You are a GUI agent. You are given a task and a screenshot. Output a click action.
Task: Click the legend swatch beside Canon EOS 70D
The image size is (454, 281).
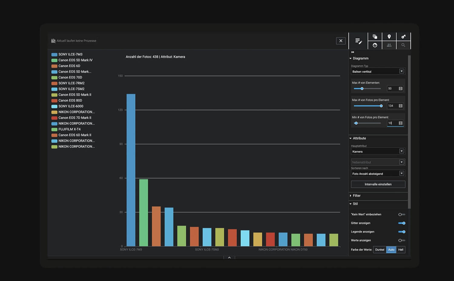(x=54, y=77)
